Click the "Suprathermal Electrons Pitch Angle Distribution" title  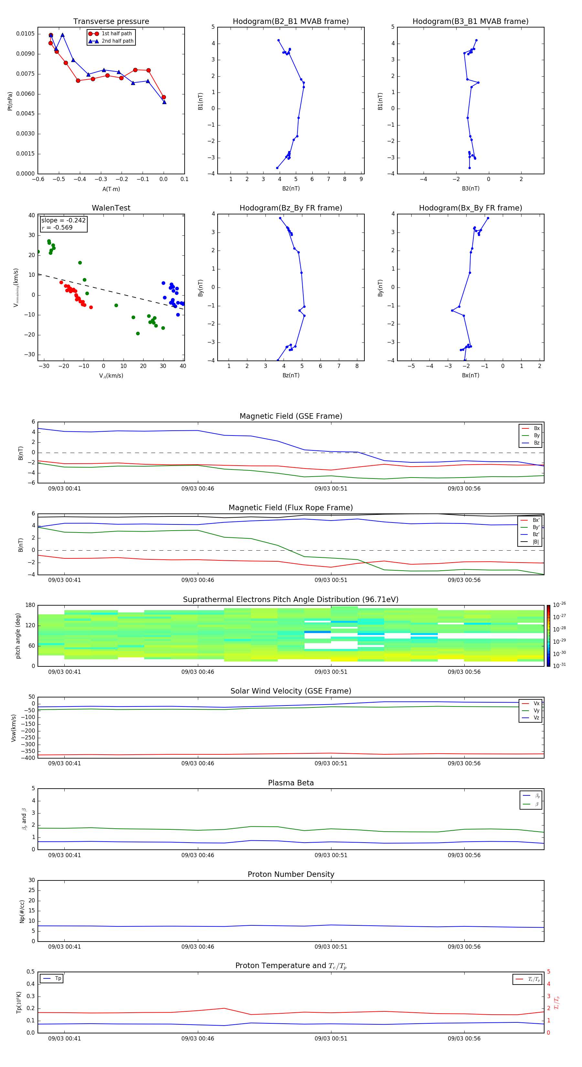pyautogui.click(x=291, y=600)
